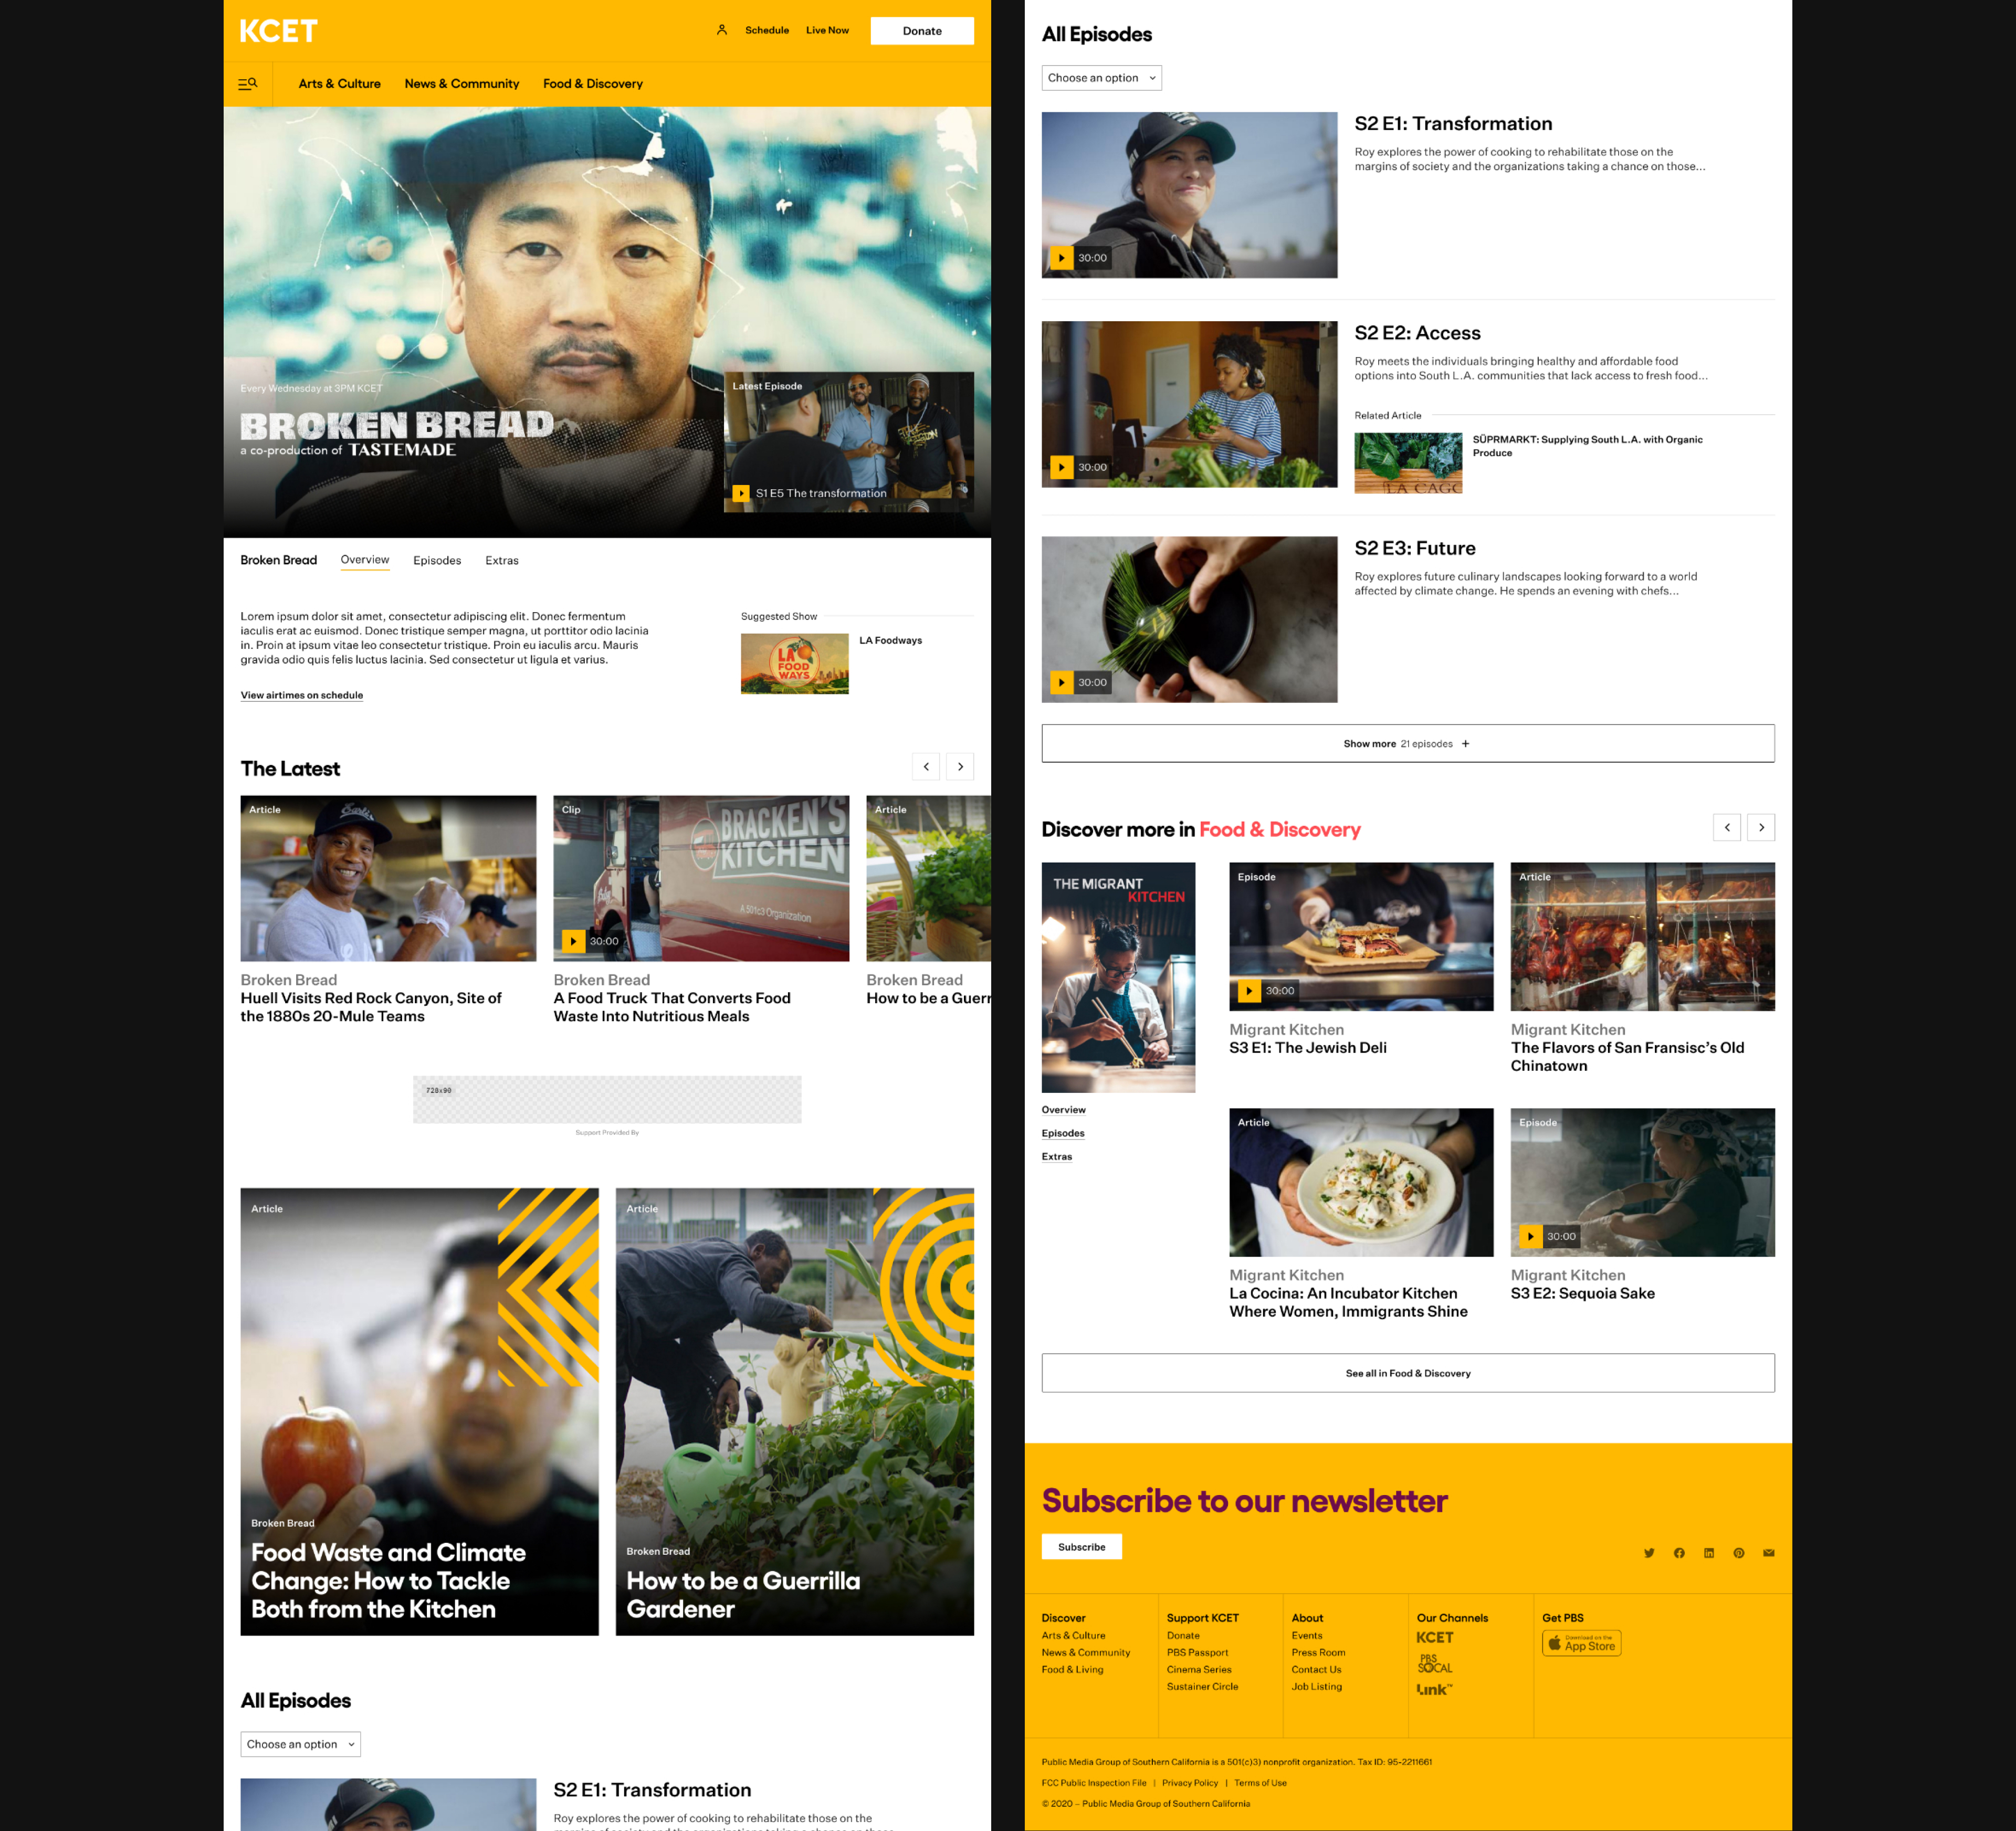Open the menu and search icon
2016x1831 pixels.
[x=248, y=84]
